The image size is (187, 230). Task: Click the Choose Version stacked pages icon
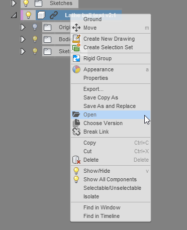pos(76,123)
